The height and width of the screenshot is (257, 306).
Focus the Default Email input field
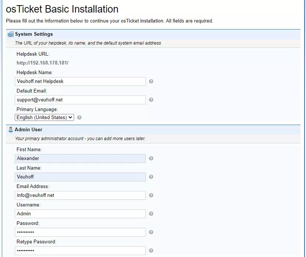(80, 100)
